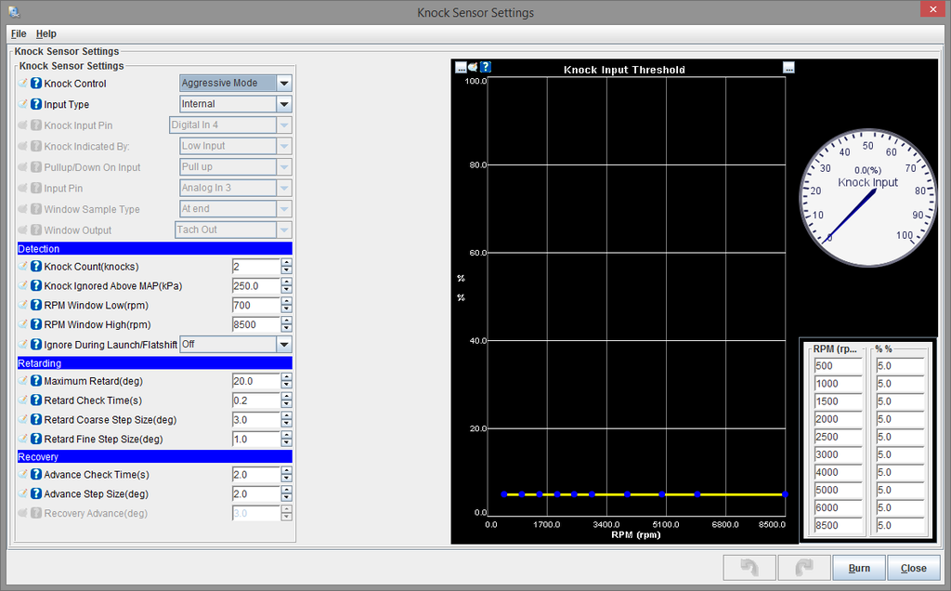This screenshot has height=591, width=951.
Task: Click the options button at chart top-right
Action: pyautogui.click(x=788, y=67)
